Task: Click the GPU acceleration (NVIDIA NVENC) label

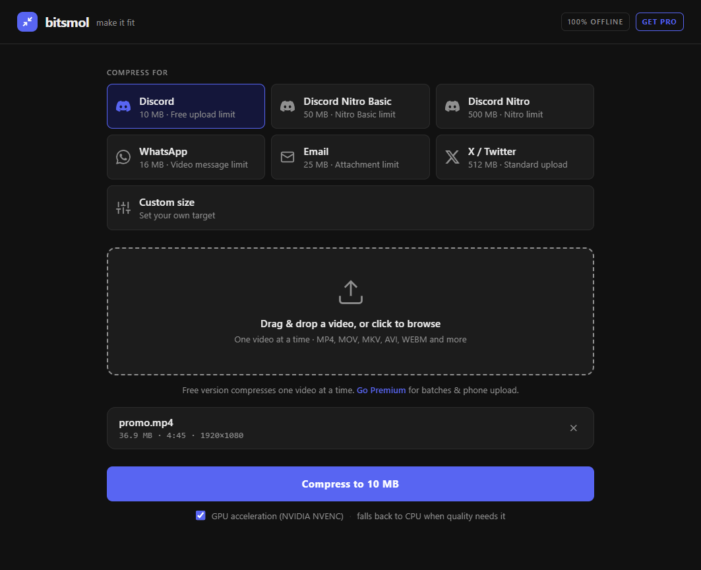Action: pyautogui.click(x=277, y=516)
